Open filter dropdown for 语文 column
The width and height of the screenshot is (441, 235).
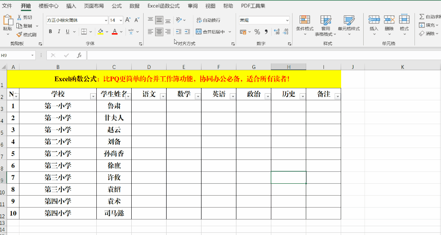(x=163, y=96)
